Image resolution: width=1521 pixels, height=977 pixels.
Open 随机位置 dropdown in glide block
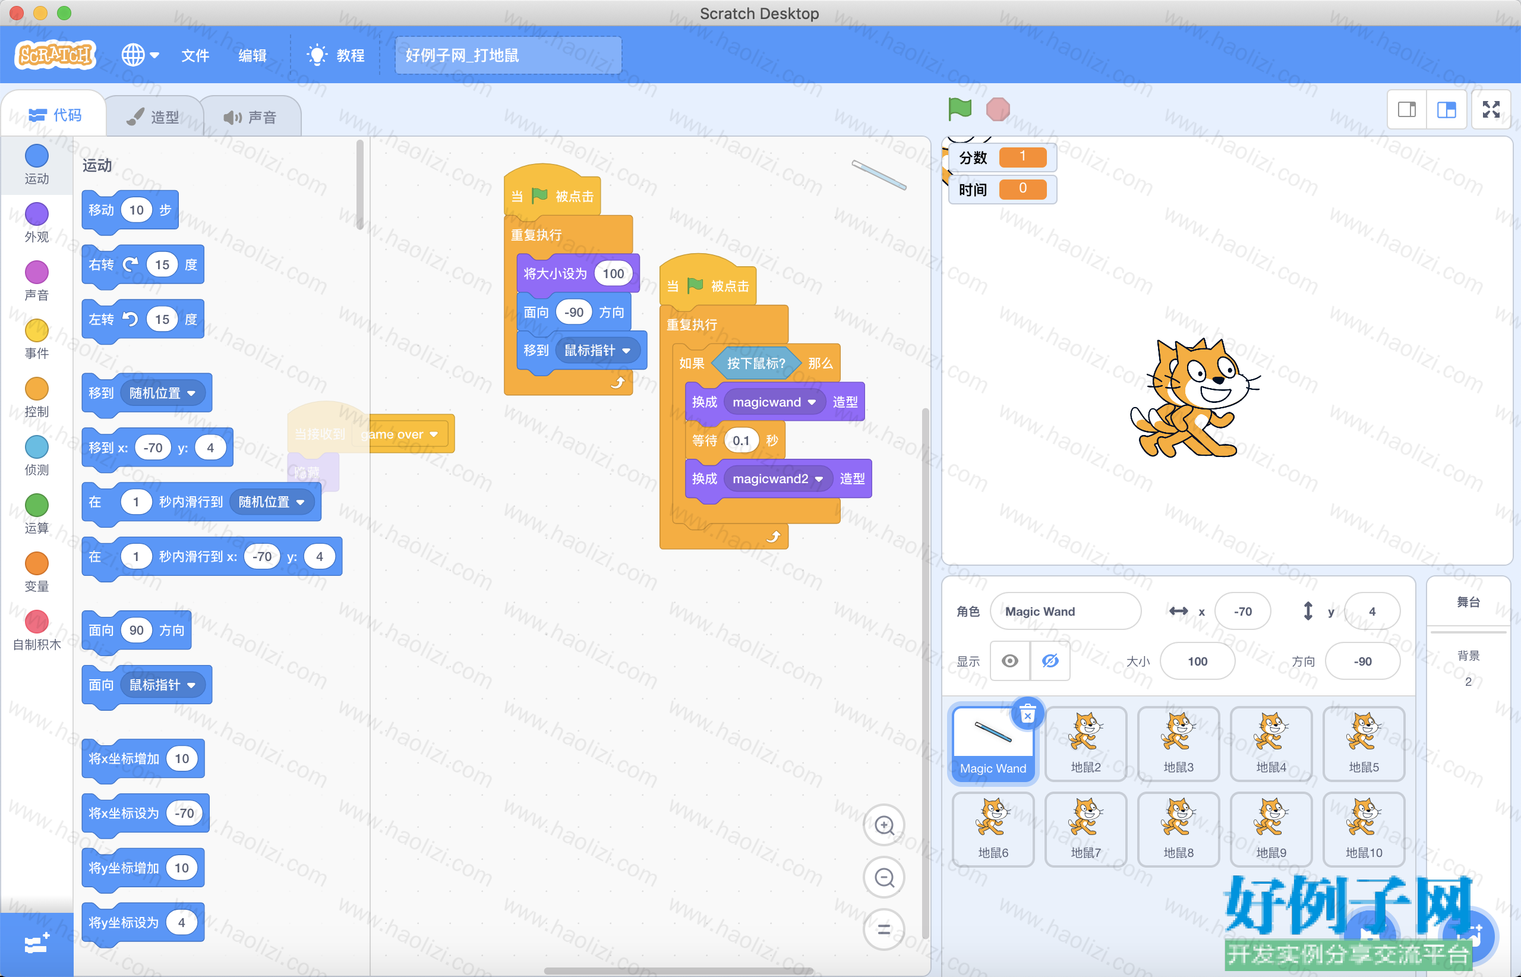point(272,502)
